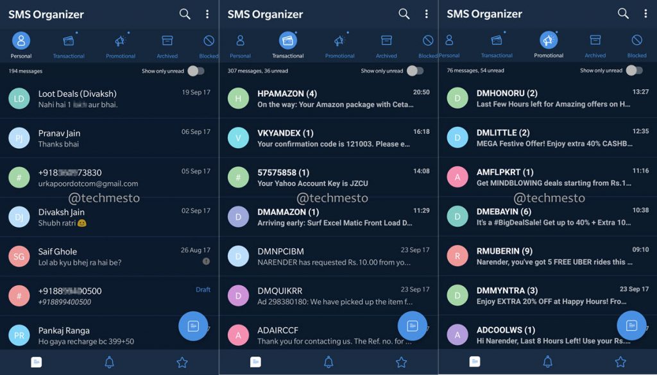The height and width of the screenshot is (375, 657).
Task: Toggle Show only unread in Personal tab
Action: click(x=196, y=71)
